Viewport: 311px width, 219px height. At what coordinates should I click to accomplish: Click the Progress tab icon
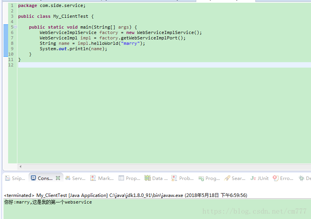click(201, 178)
